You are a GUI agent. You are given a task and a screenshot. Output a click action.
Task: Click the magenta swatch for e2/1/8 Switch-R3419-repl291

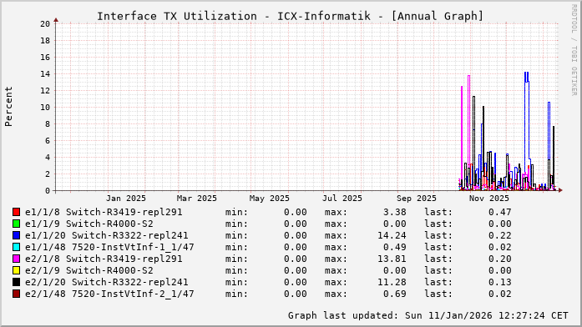click(16, 259)
